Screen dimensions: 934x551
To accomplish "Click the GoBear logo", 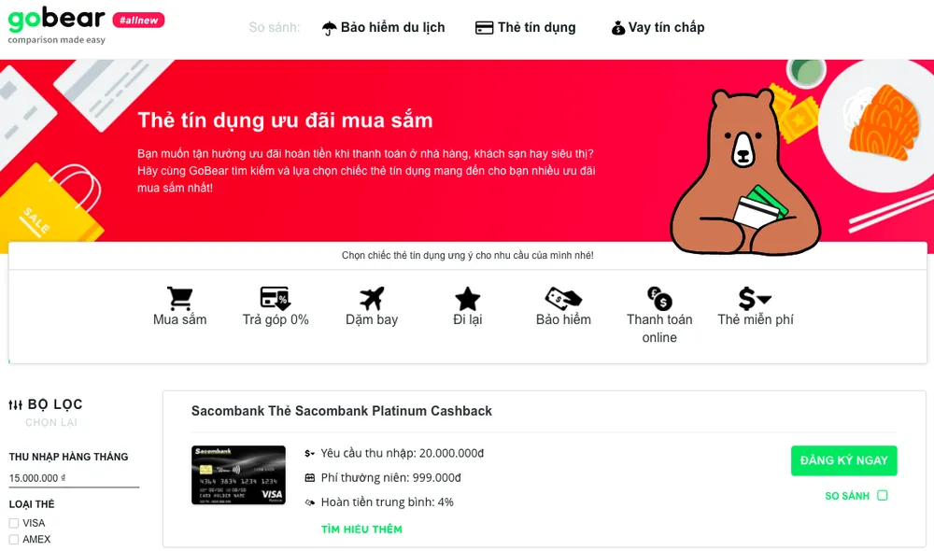I will [x=56, y=21].
